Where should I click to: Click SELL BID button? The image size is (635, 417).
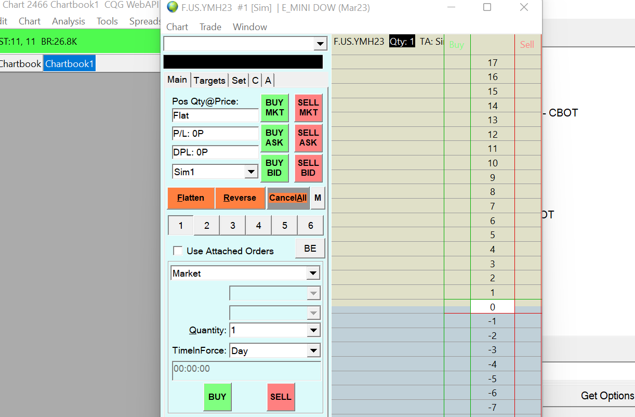[x=308, y=168]
